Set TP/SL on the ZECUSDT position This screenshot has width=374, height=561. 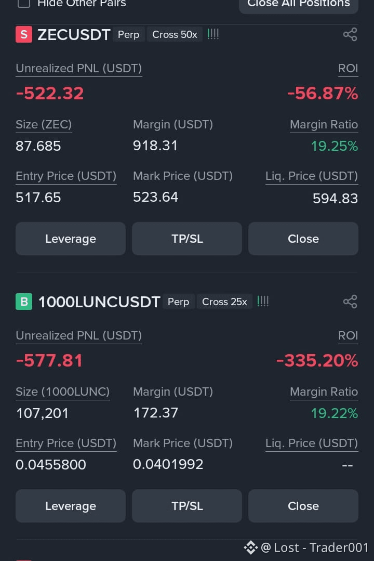pyautogui.click(x=187, y=239)
